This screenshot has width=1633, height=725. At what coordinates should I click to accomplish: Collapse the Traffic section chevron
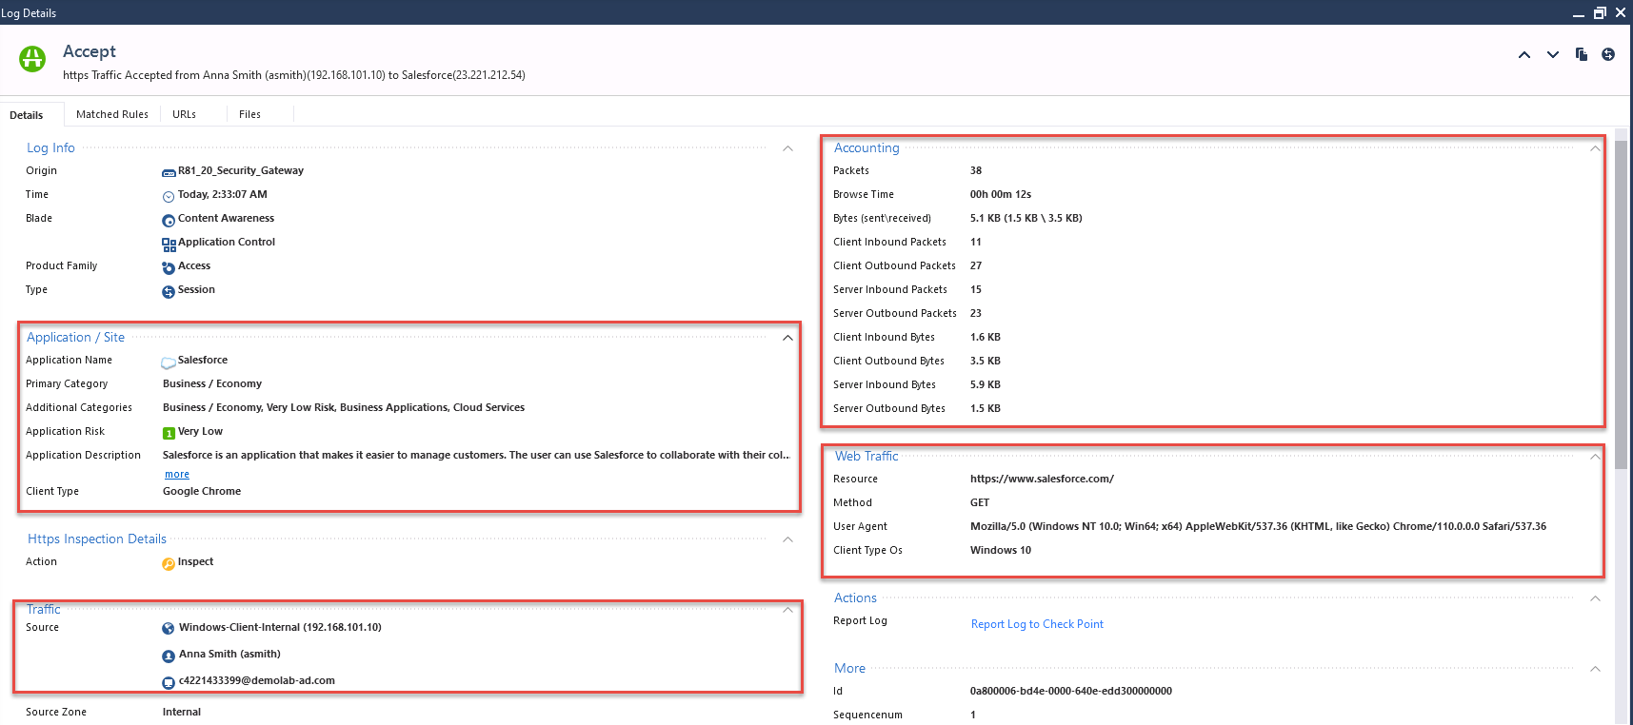pos(787,610)
